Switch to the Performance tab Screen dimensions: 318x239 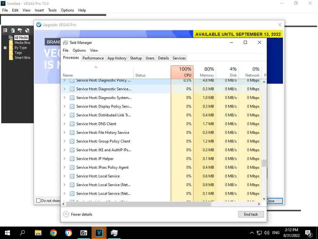coord(93,58)
